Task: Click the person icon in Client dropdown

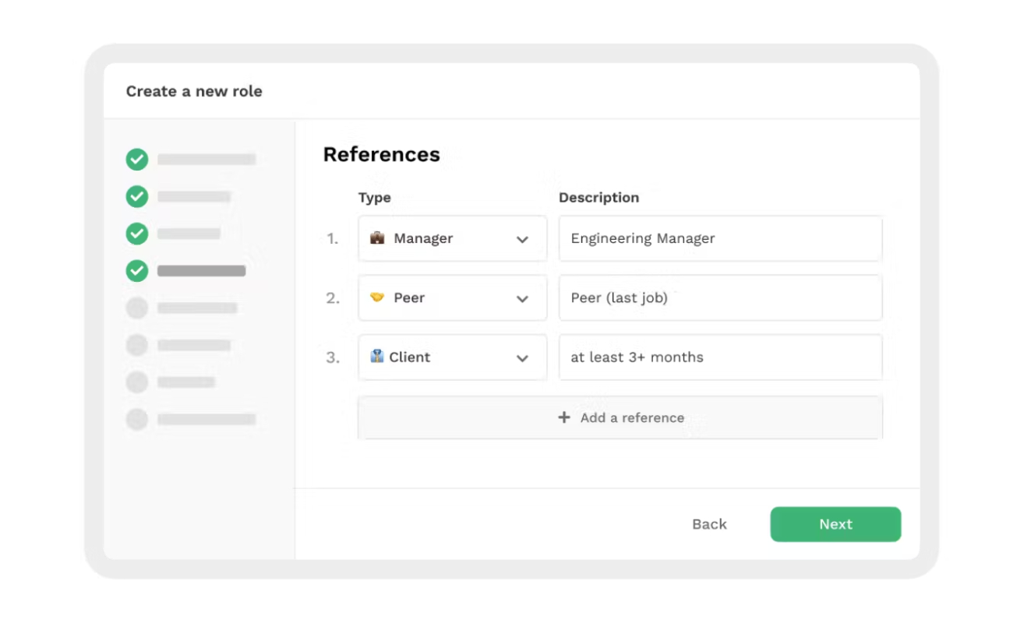Action: 377,356
